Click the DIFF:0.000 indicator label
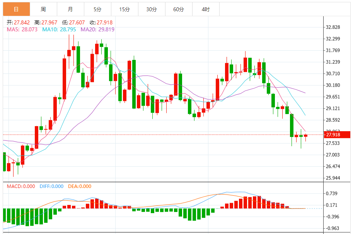The height and width of the screenshot is (234, 353). (51, 186)
